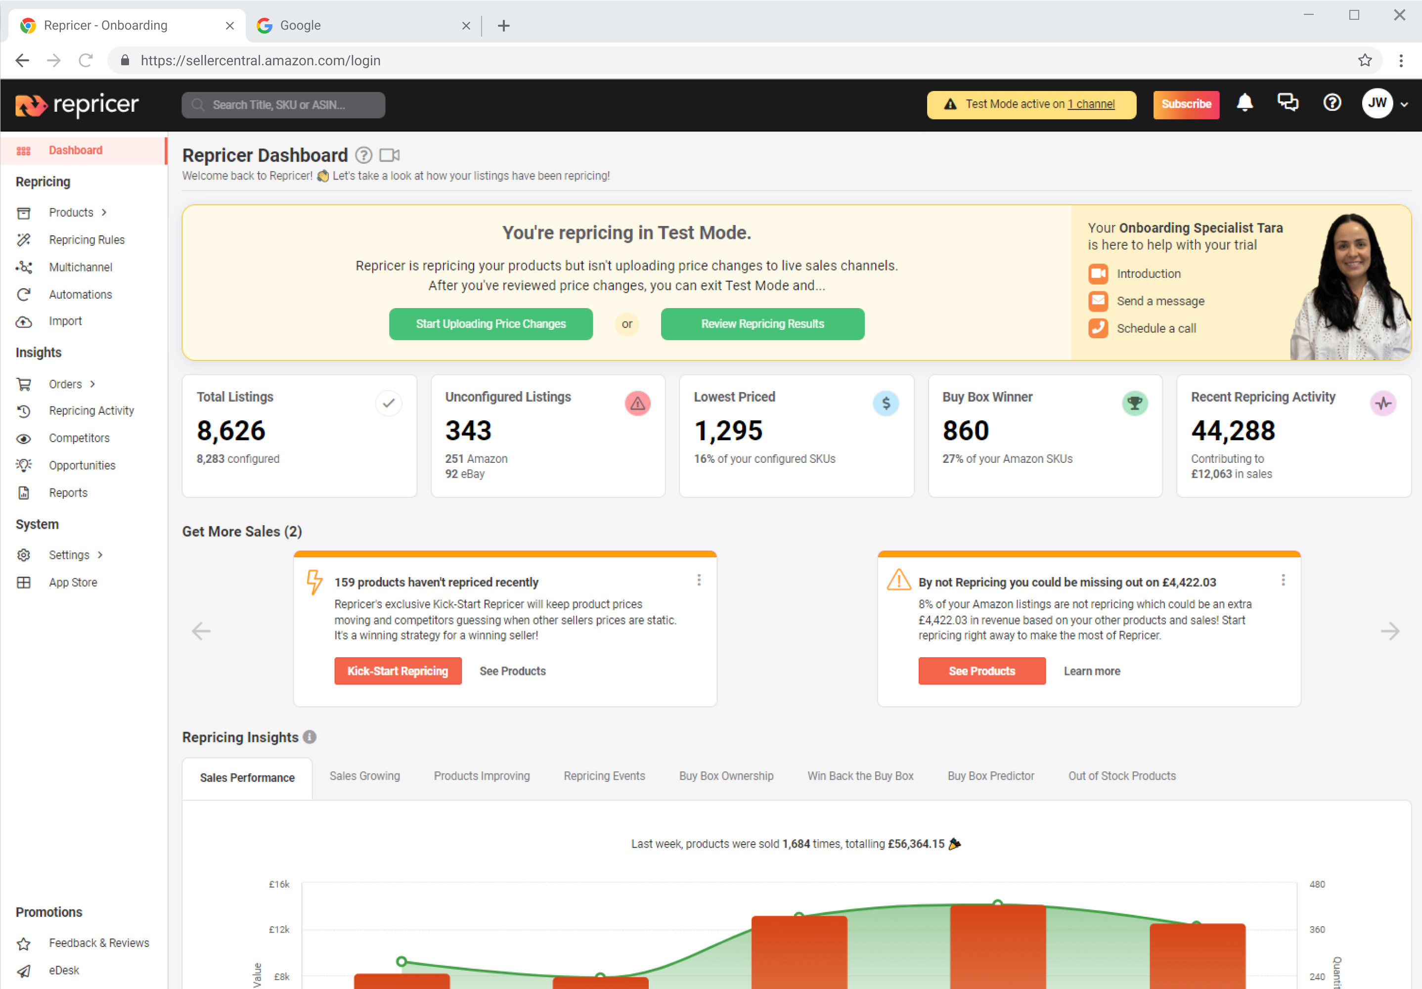Click the Subscribe button
This screenshot has width=1422, height=989.
[1186, 104]
